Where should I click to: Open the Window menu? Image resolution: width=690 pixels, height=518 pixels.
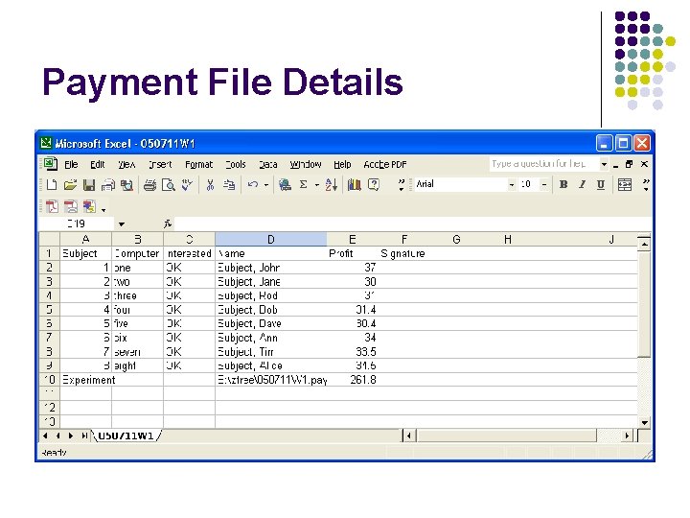click(x=306, y=165)
